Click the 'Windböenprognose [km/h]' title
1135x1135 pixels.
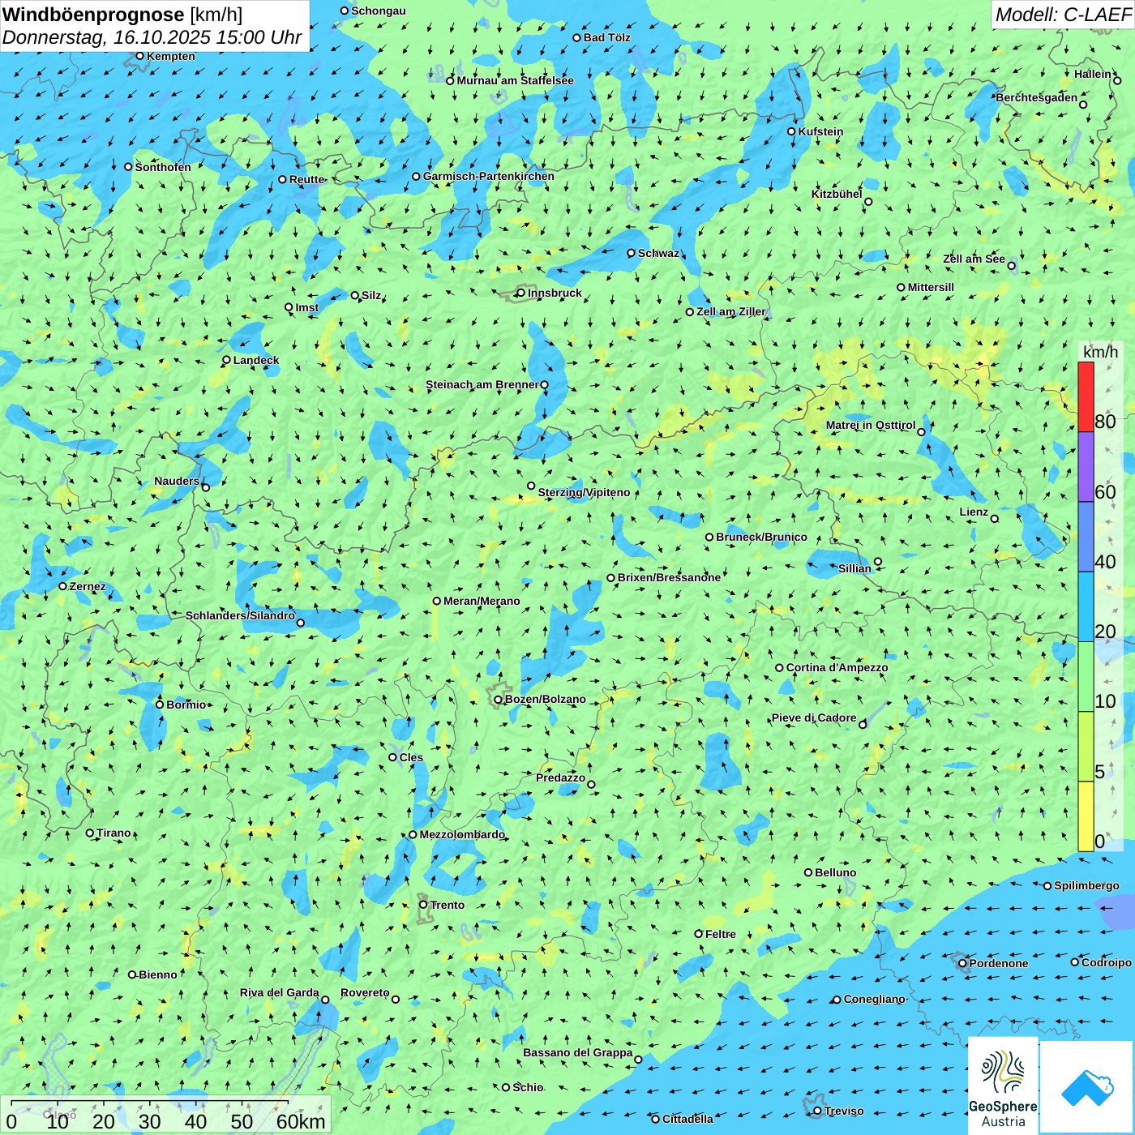click(122, 15)
